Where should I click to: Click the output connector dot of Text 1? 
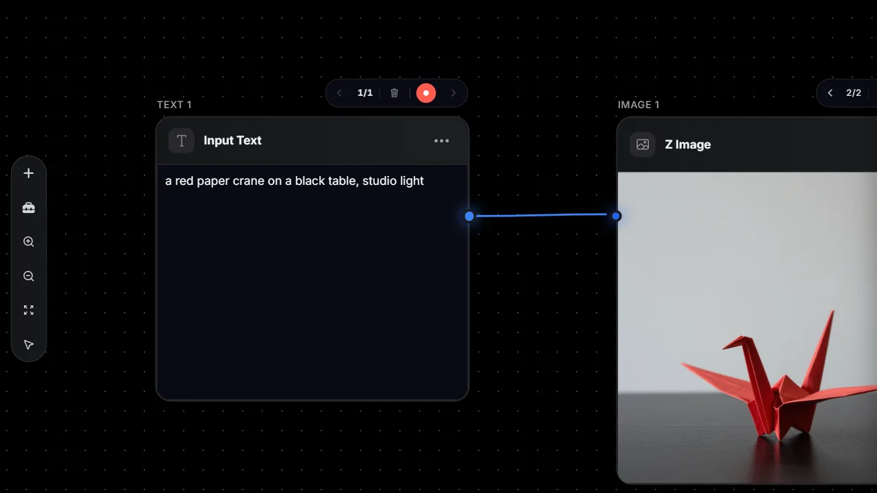[x=469, y=216]
